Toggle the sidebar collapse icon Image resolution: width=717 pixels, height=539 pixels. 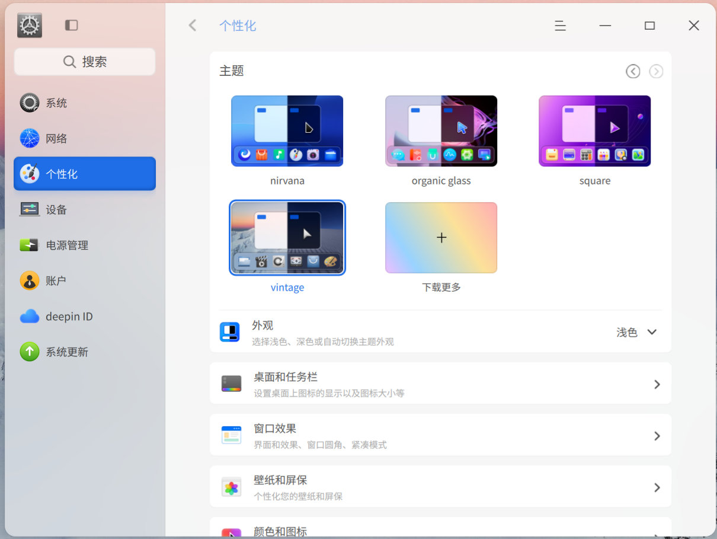click(x=71, y=25)
